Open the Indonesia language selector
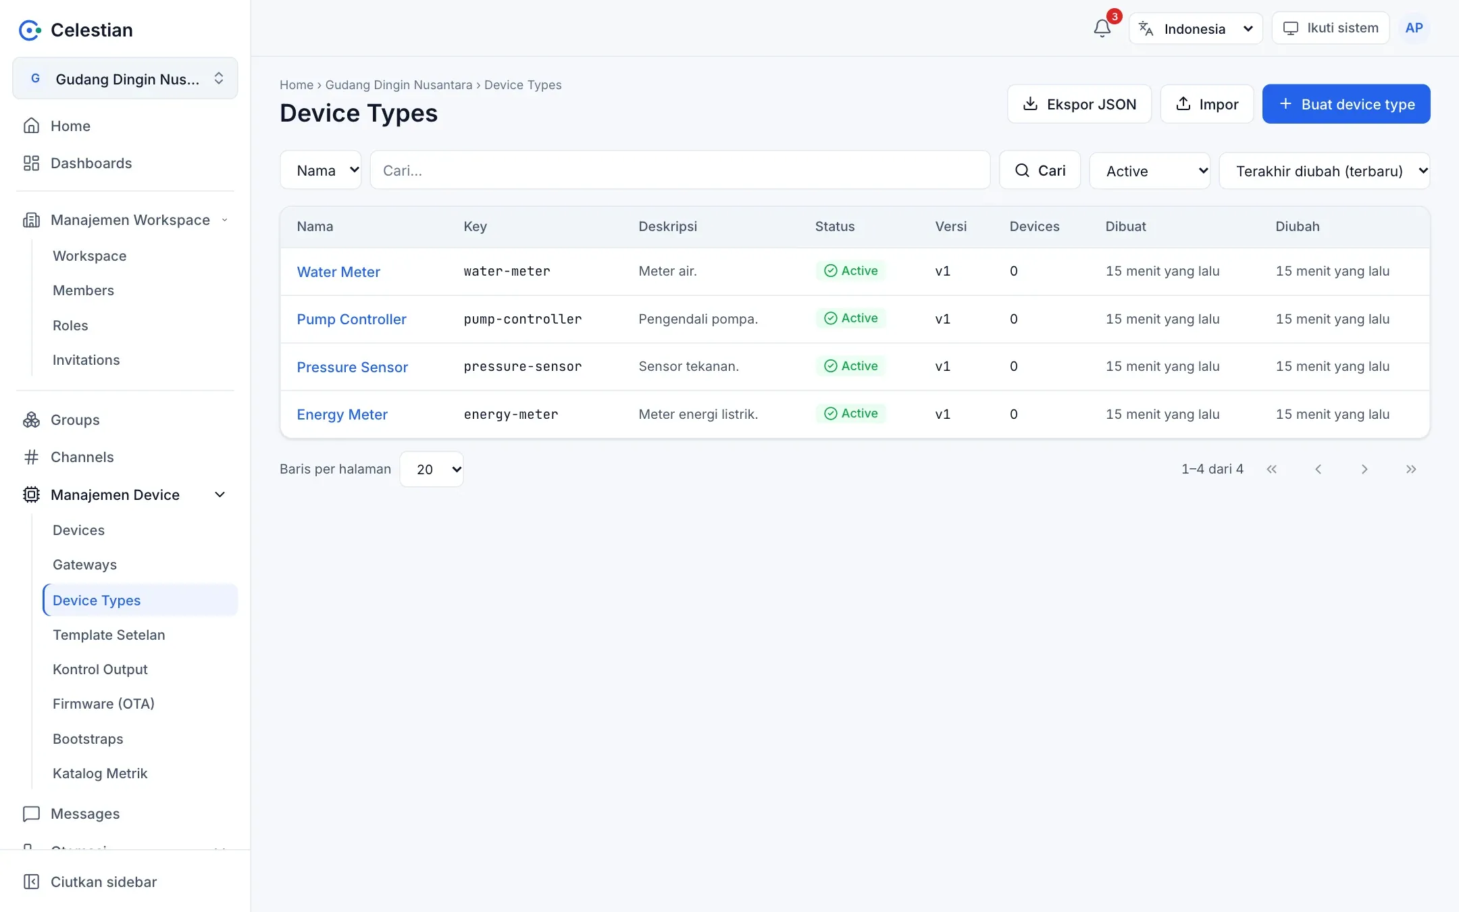This screenshot has width=1459, height=912. click(1196, 28)
